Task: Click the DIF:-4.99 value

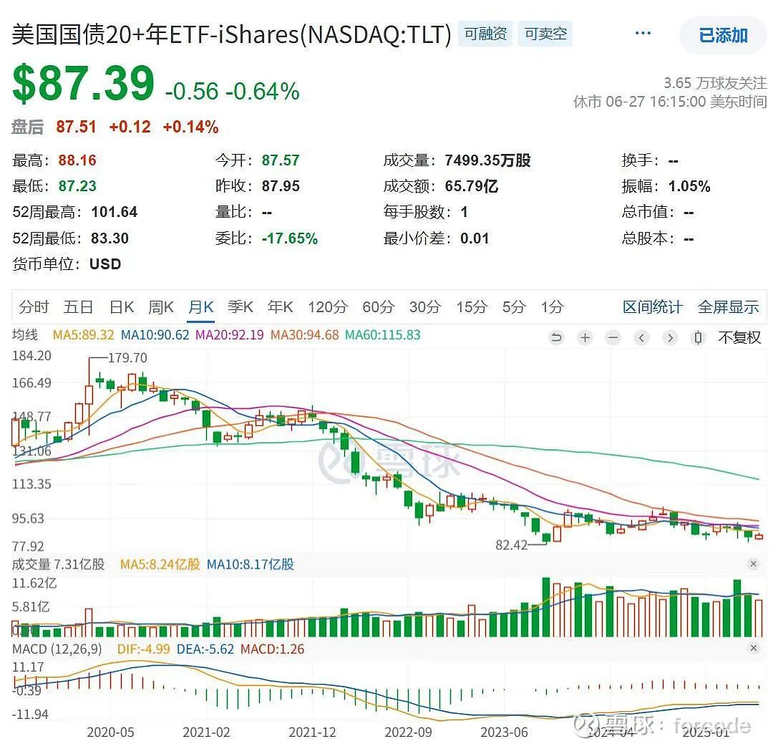Action: point(143,649)
